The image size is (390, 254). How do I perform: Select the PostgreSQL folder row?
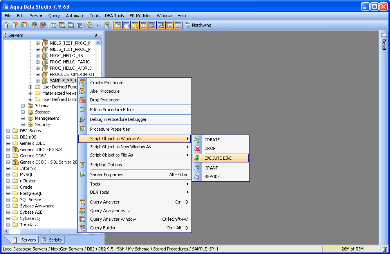31,193
